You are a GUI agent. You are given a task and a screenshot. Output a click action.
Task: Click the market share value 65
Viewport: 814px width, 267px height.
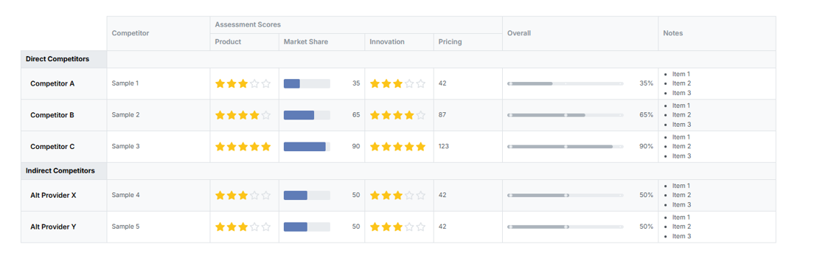(355, 115)
